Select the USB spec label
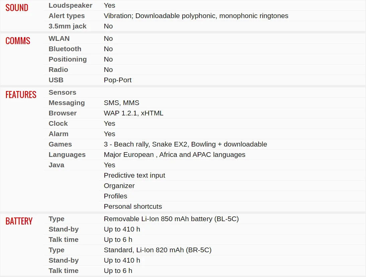Screen dimensions: 366x277 click(x=56, y=80)
